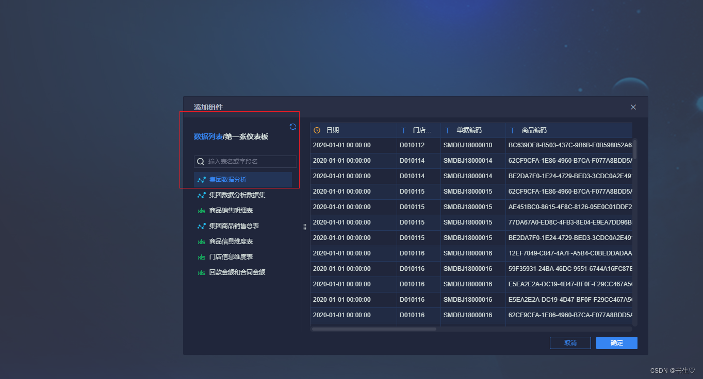Viewport: 703px width, 379px height.
Task: Click the refresh data list icon
Action: tap(293, 127)
